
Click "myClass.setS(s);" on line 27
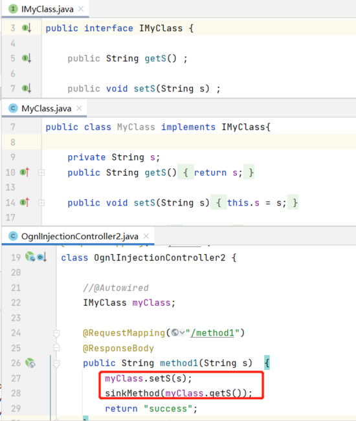[148, 378]
